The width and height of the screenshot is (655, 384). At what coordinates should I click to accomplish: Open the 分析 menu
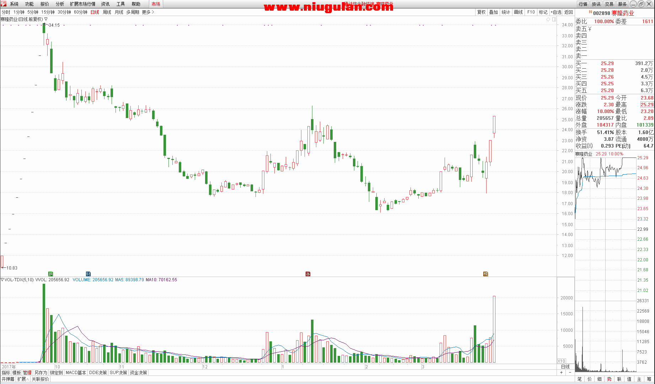(60, 4)
